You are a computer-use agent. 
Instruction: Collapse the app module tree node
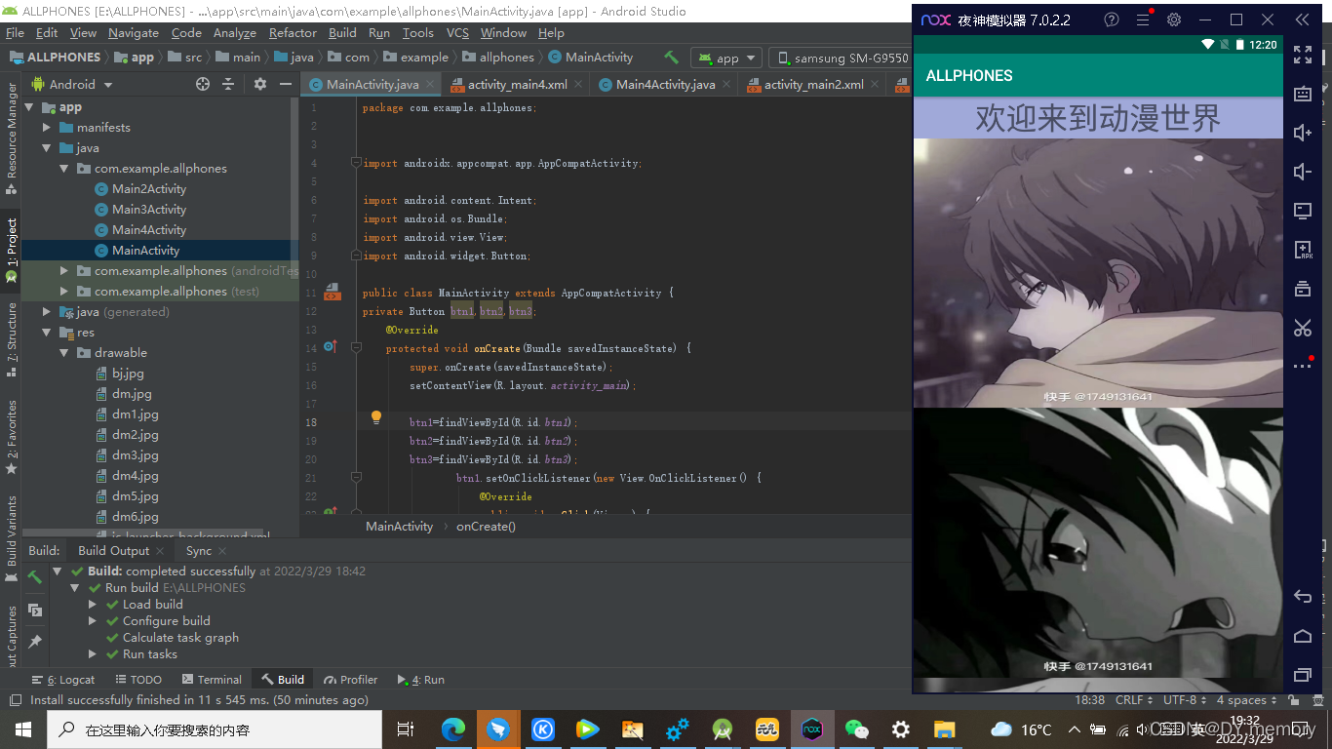[x=29, y=107]
